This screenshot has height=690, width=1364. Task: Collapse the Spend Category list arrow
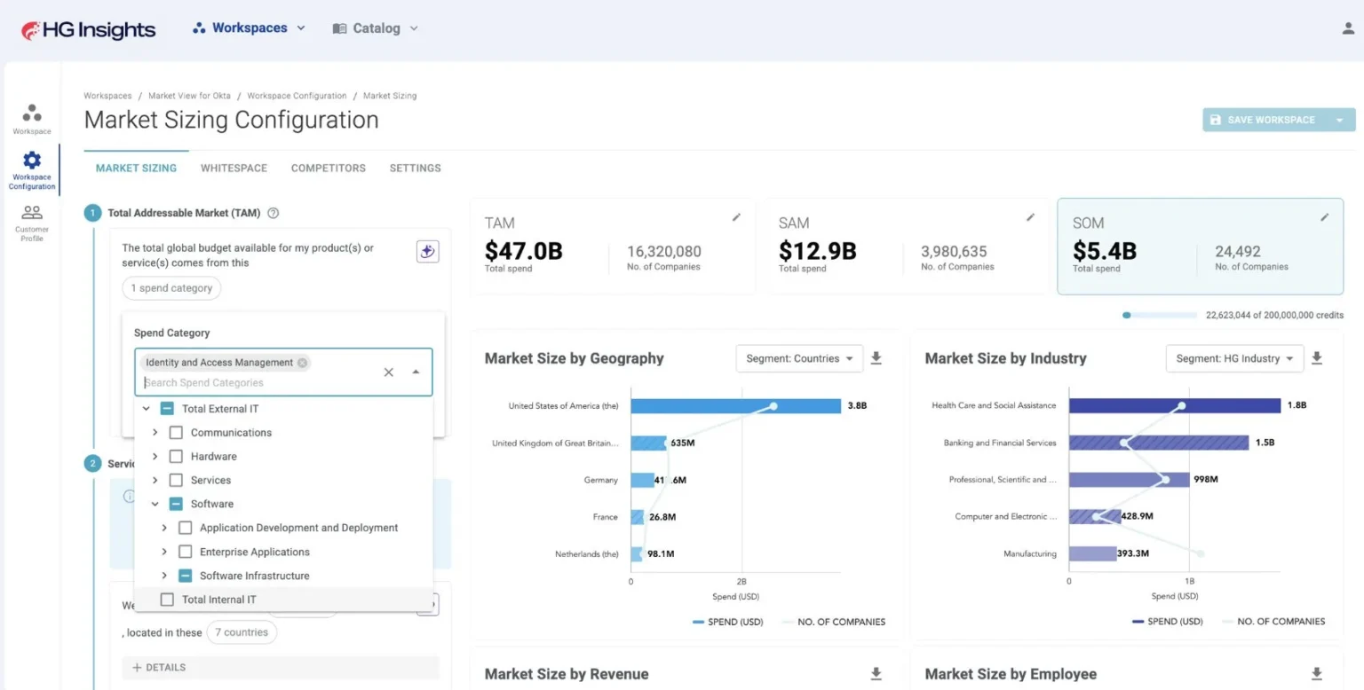click(416, 372)
